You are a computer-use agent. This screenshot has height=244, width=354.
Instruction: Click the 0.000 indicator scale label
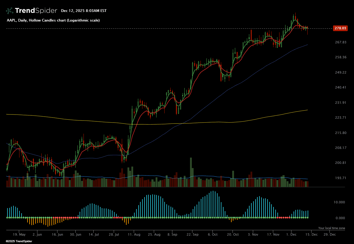(341, 218)
